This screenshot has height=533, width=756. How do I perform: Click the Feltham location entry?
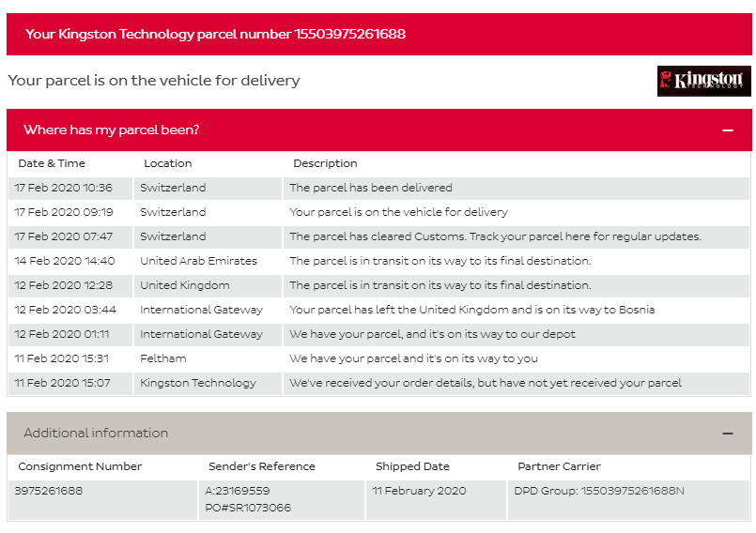163,358
